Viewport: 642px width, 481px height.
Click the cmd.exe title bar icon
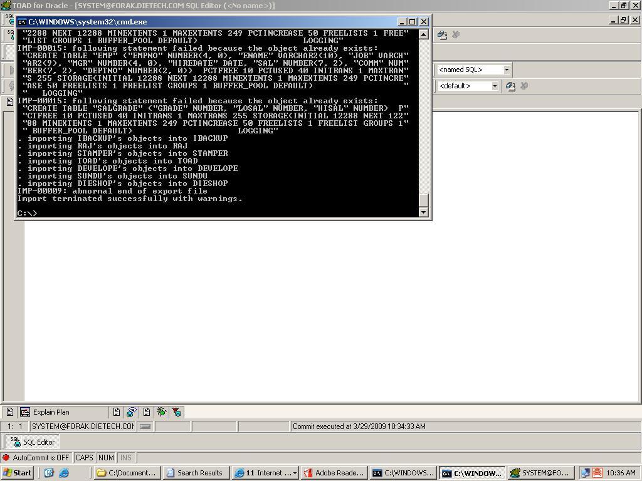point(22,22)
